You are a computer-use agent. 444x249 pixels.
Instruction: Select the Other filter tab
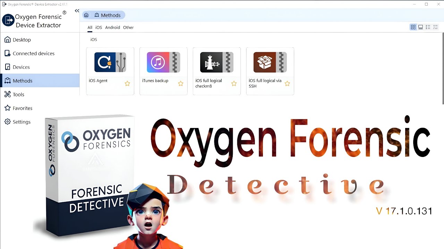pos(128,27)
